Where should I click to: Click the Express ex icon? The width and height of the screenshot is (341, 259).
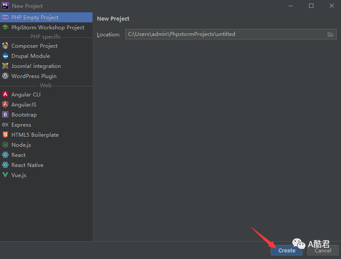tap(5, 124)
